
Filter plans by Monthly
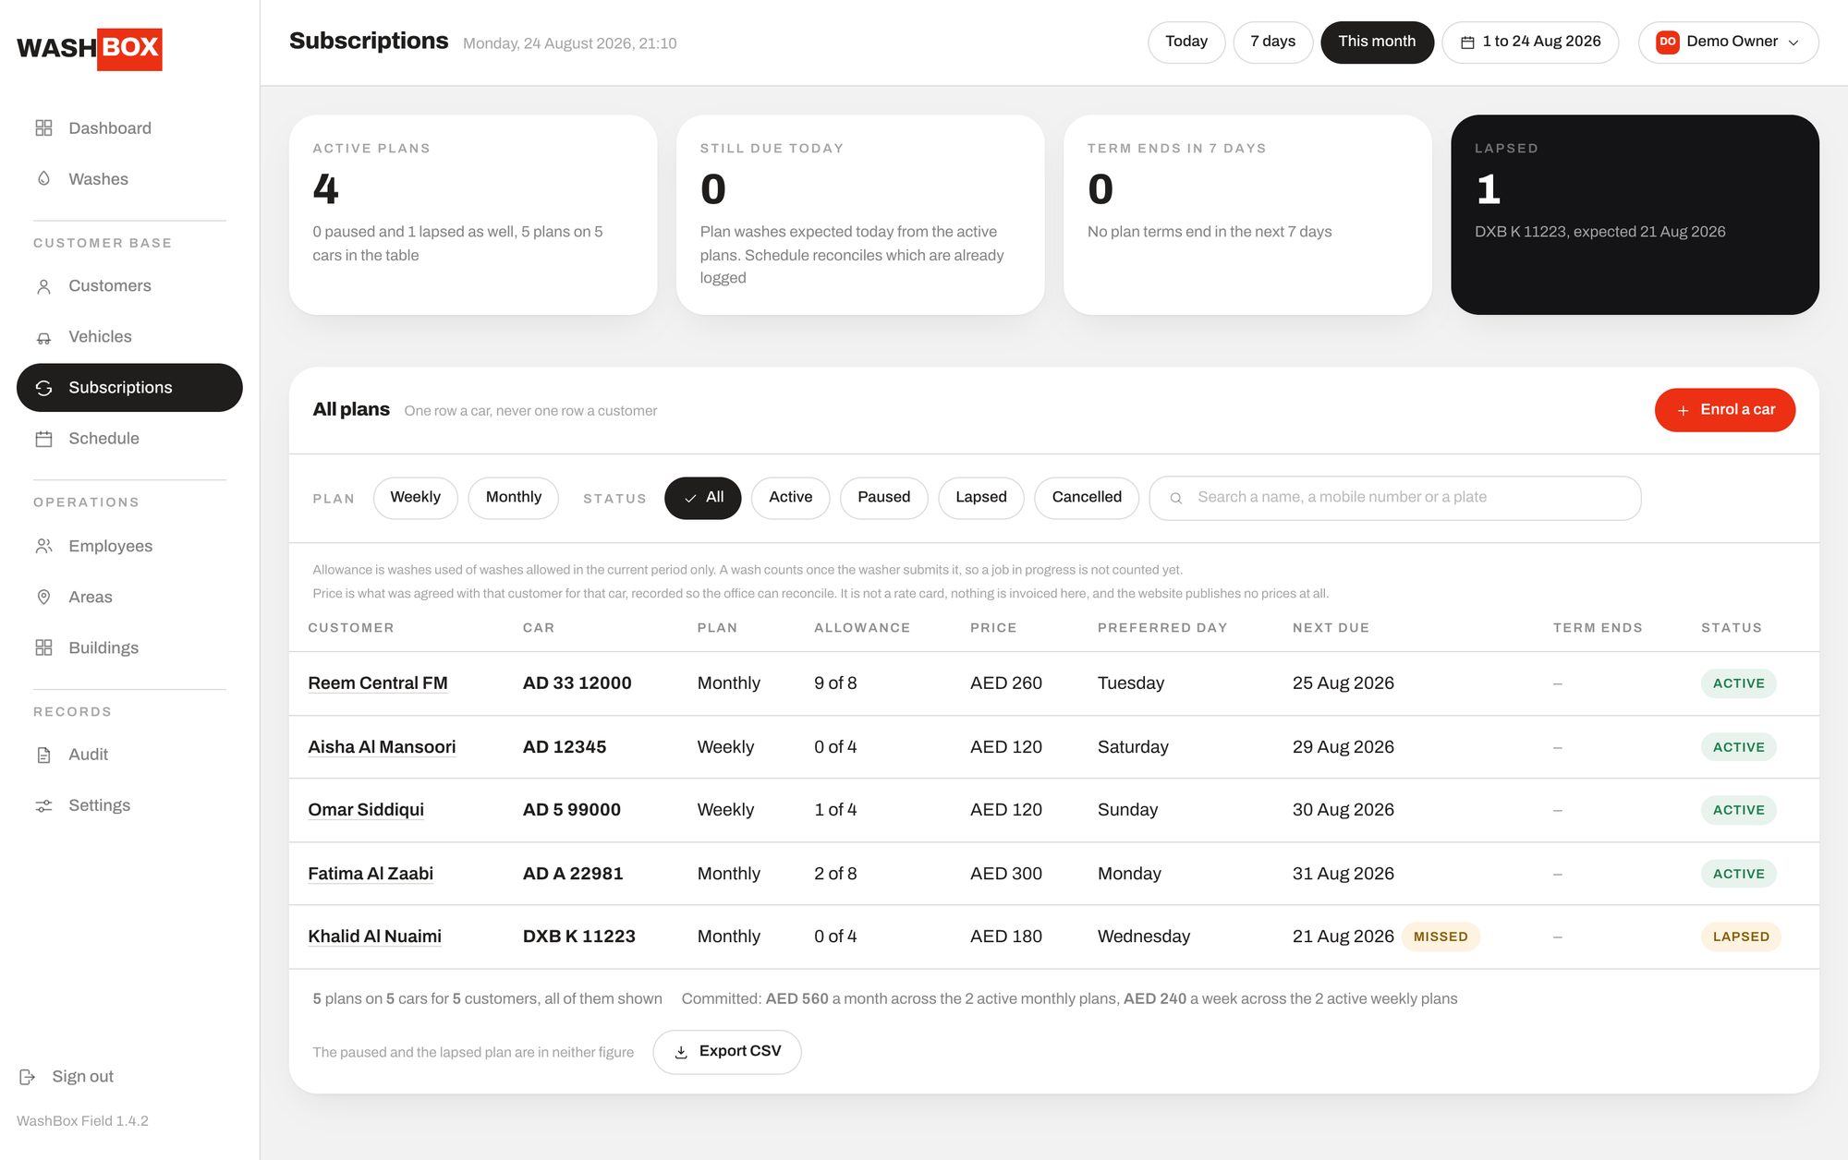click(x=514, y=498)
